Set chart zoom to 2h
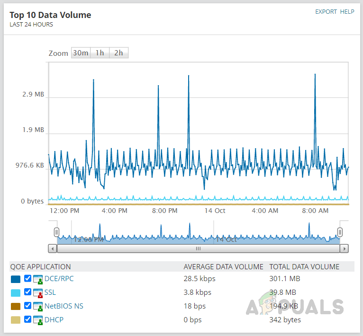This screenshot has width=363, height=336. point(118,53)
